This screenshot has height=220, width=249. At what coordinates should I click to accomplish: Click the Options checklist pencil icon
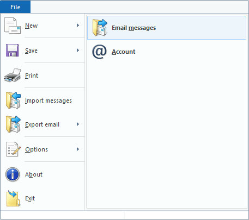[13, 149]
